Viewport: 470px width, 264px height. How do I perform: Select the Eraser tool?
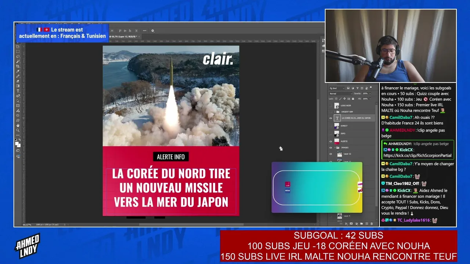[x=18, y=81]
